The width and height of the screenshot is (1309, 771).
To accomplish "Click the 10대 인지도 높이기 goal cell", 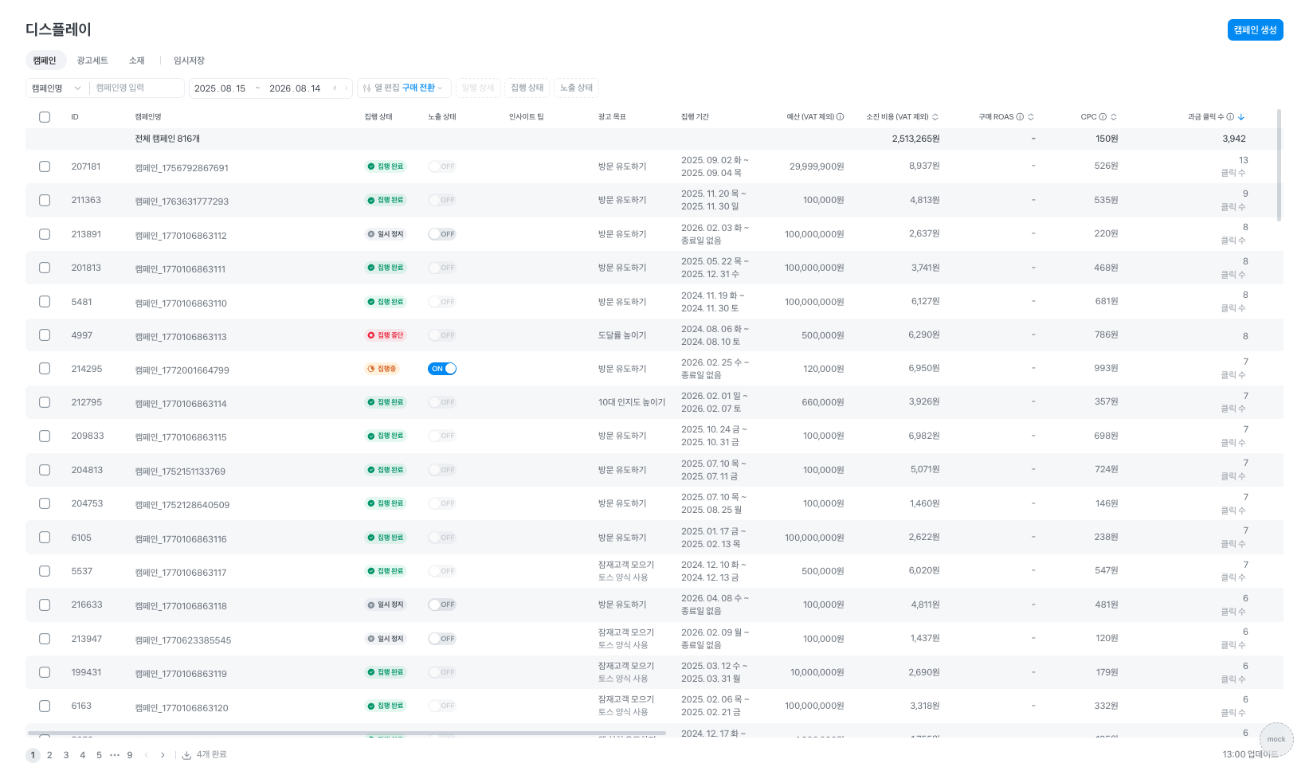I will [632, 402].
